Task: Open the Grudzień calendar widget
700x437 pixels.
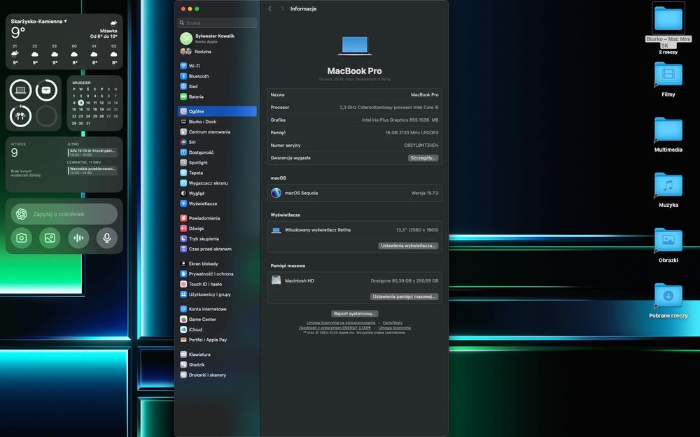Action: (95, 103)
